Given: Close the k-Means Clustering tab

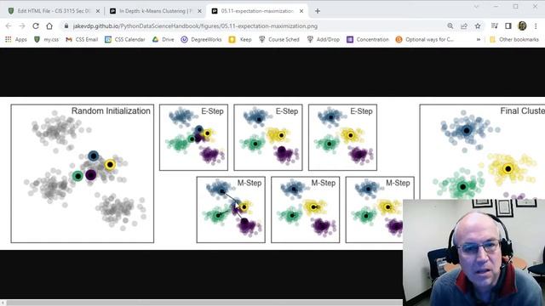Looking at the screenshot, I should (x=199, y=11).
